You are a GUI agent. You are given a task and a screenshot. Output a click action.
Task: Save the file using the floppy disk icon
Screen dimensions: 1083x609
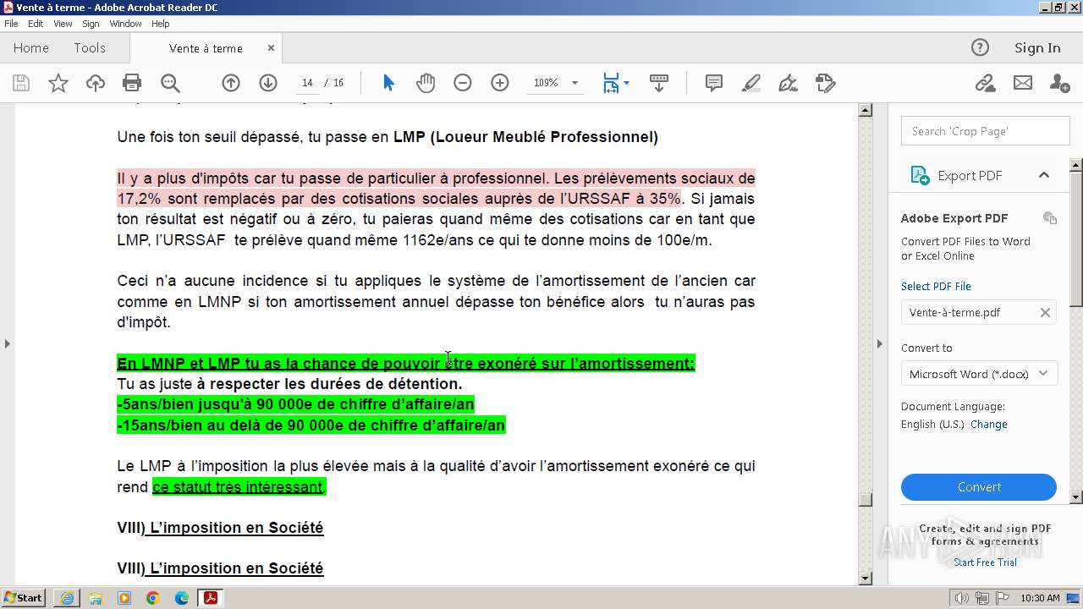[x=21, y=83]
